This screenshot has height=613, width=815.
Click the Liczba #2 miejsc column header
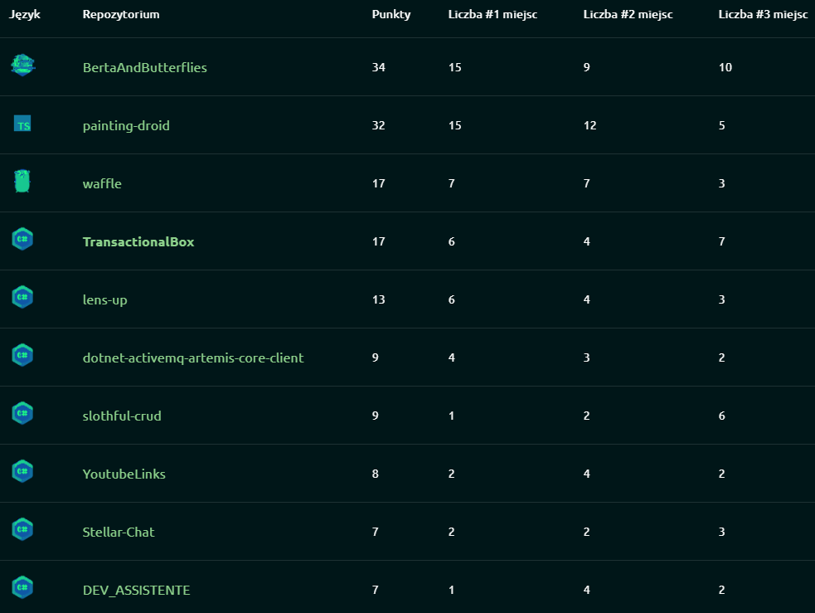pos(628,15)
